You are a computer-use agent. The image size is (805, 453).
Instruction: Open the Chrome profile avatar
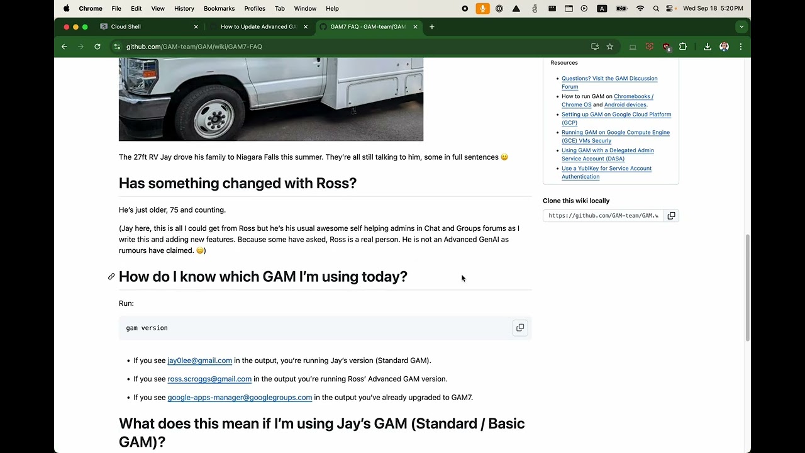[724, 47]
